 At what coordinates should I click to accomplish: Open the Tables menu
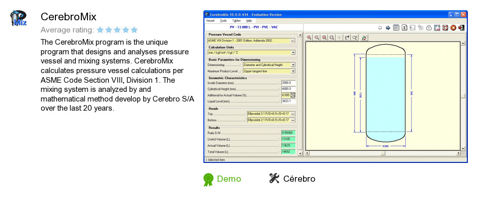[x=236, y=21]
